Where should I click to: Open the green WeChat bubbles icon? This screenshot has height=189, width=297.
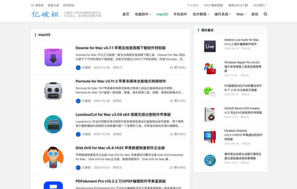[x=210, y=92]
